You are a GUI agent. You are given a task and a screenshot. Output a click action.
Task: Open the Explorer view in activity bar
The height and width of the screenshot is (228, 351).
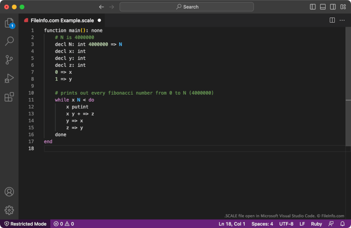tap(9, 23)
